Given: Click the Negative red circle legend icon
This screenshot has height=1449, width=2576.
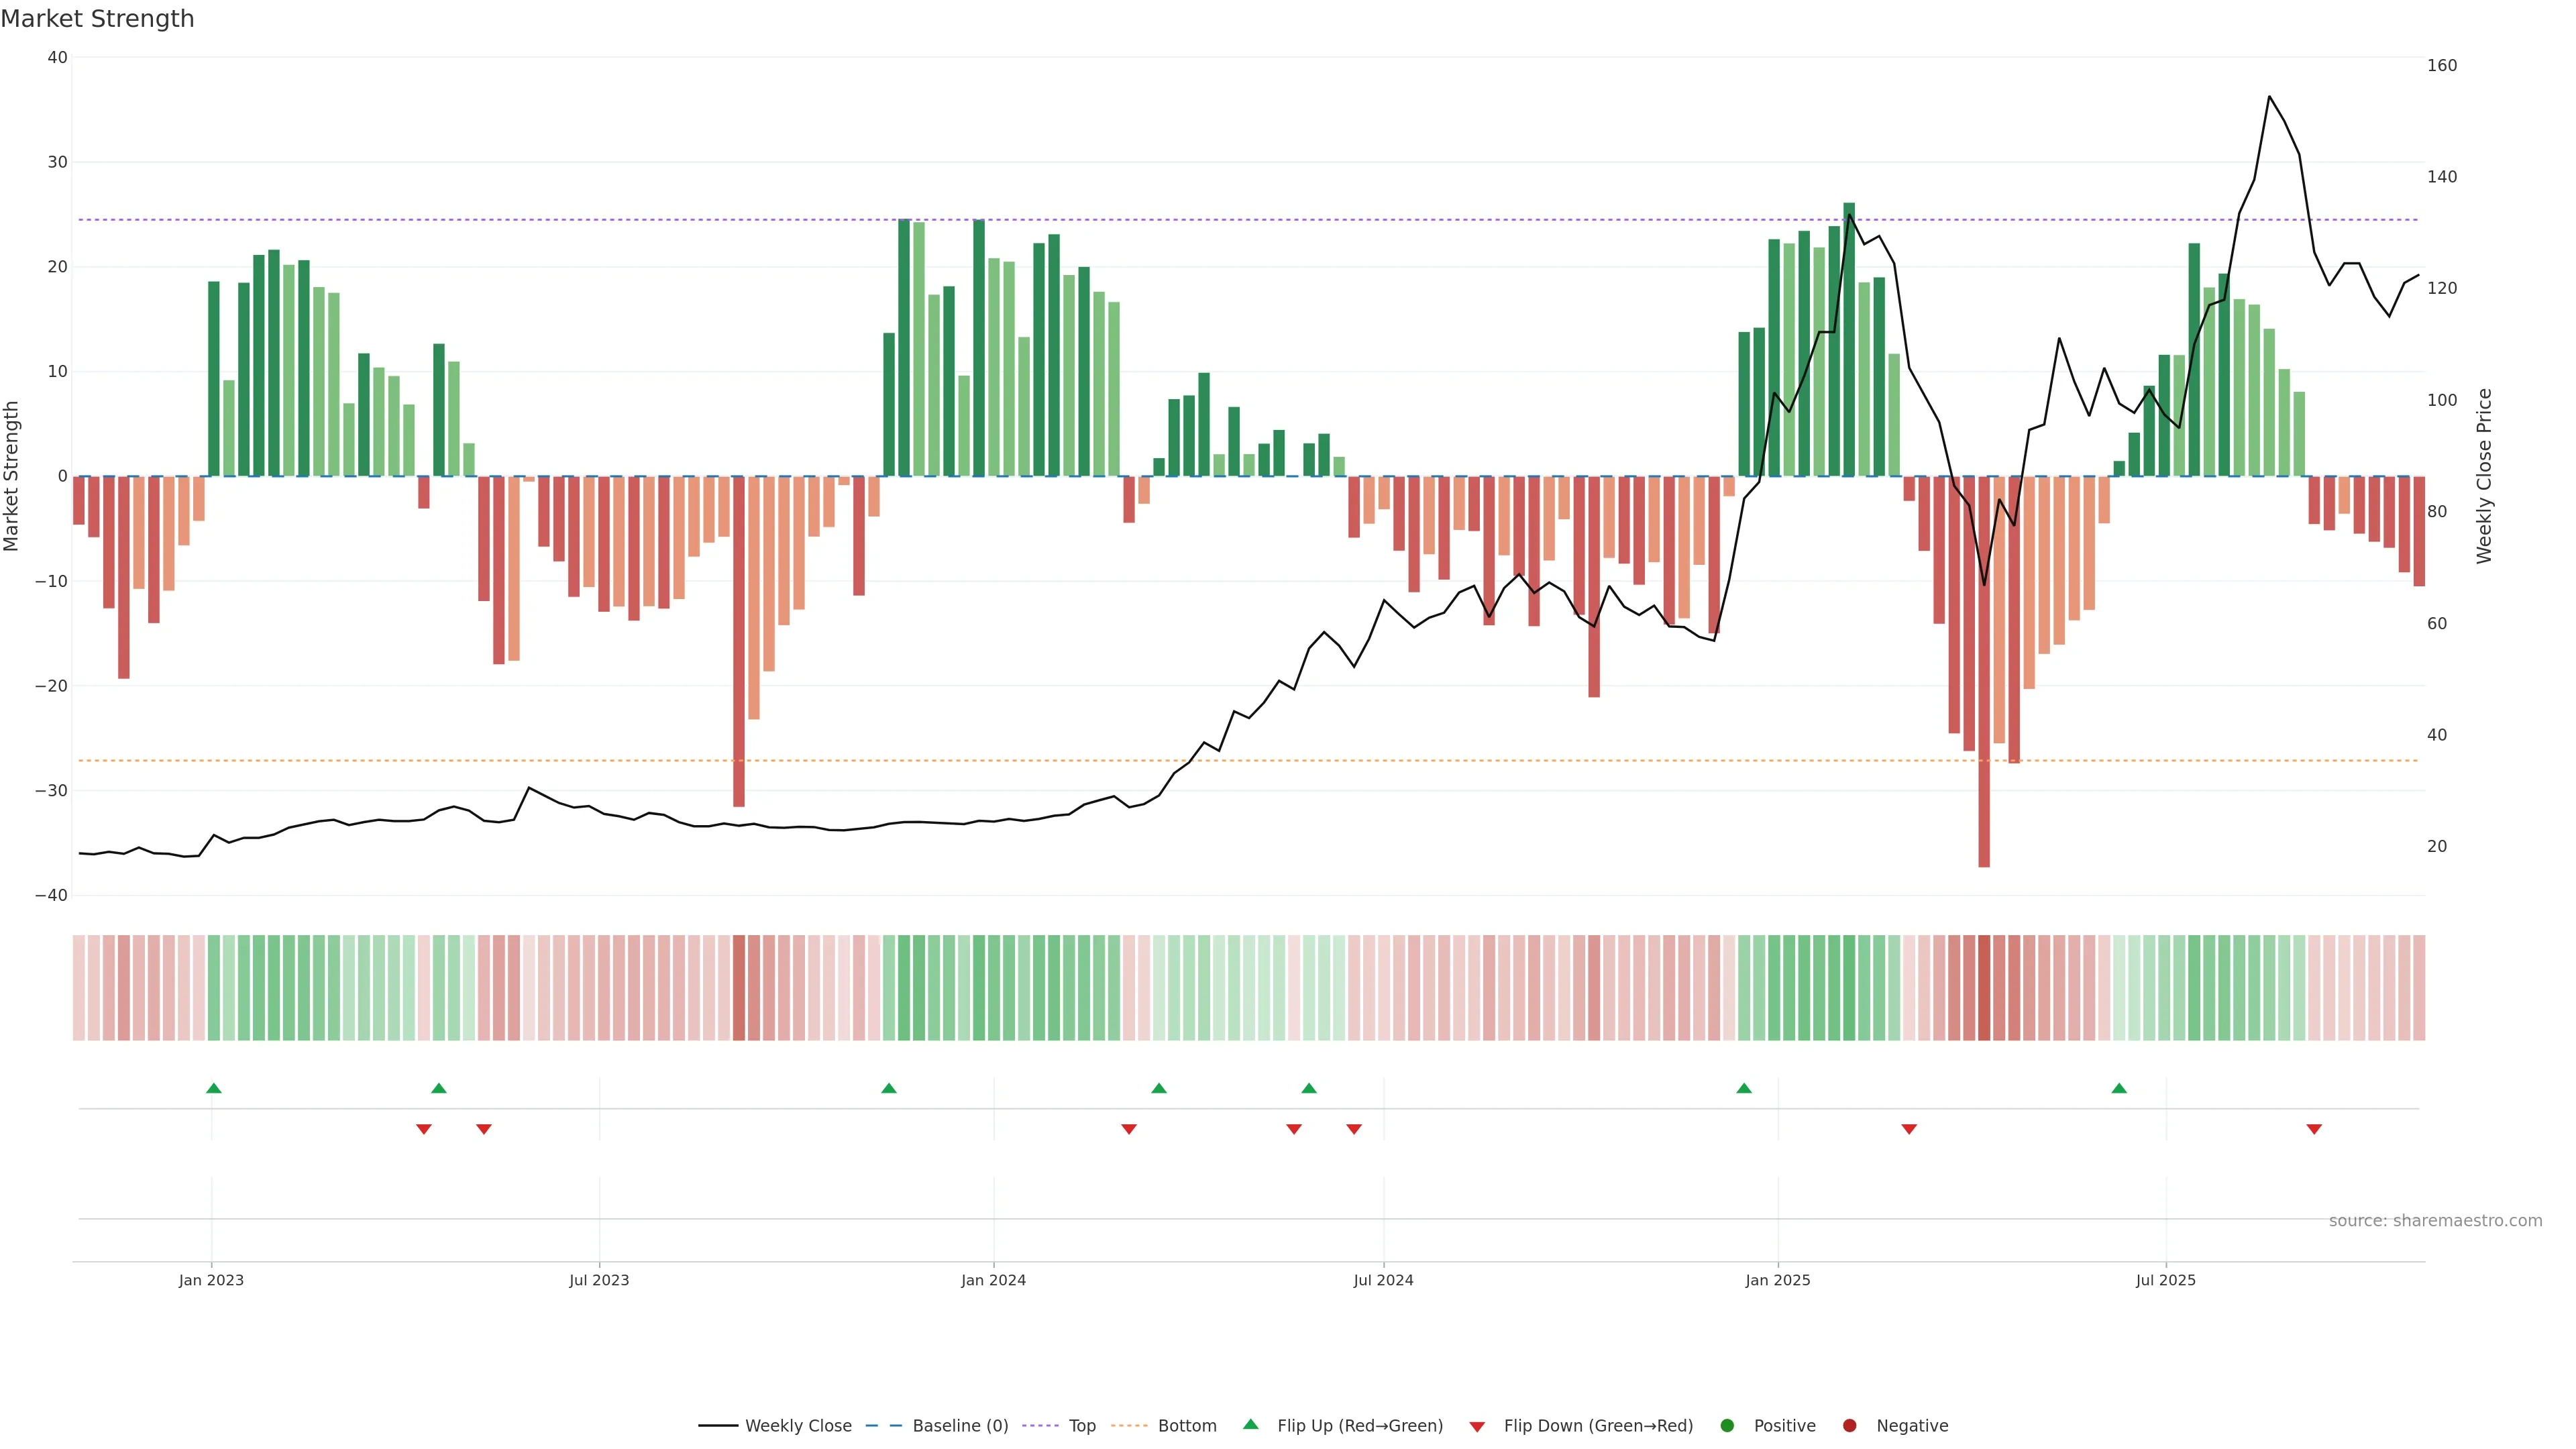Looking at the screenshot, I should point(1849,1426).
